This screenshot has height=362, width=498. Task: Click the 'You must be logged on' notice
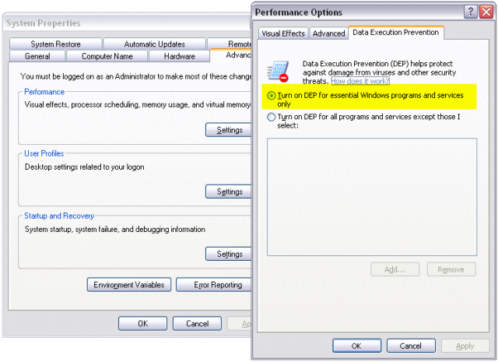click(x=136, y=76)
